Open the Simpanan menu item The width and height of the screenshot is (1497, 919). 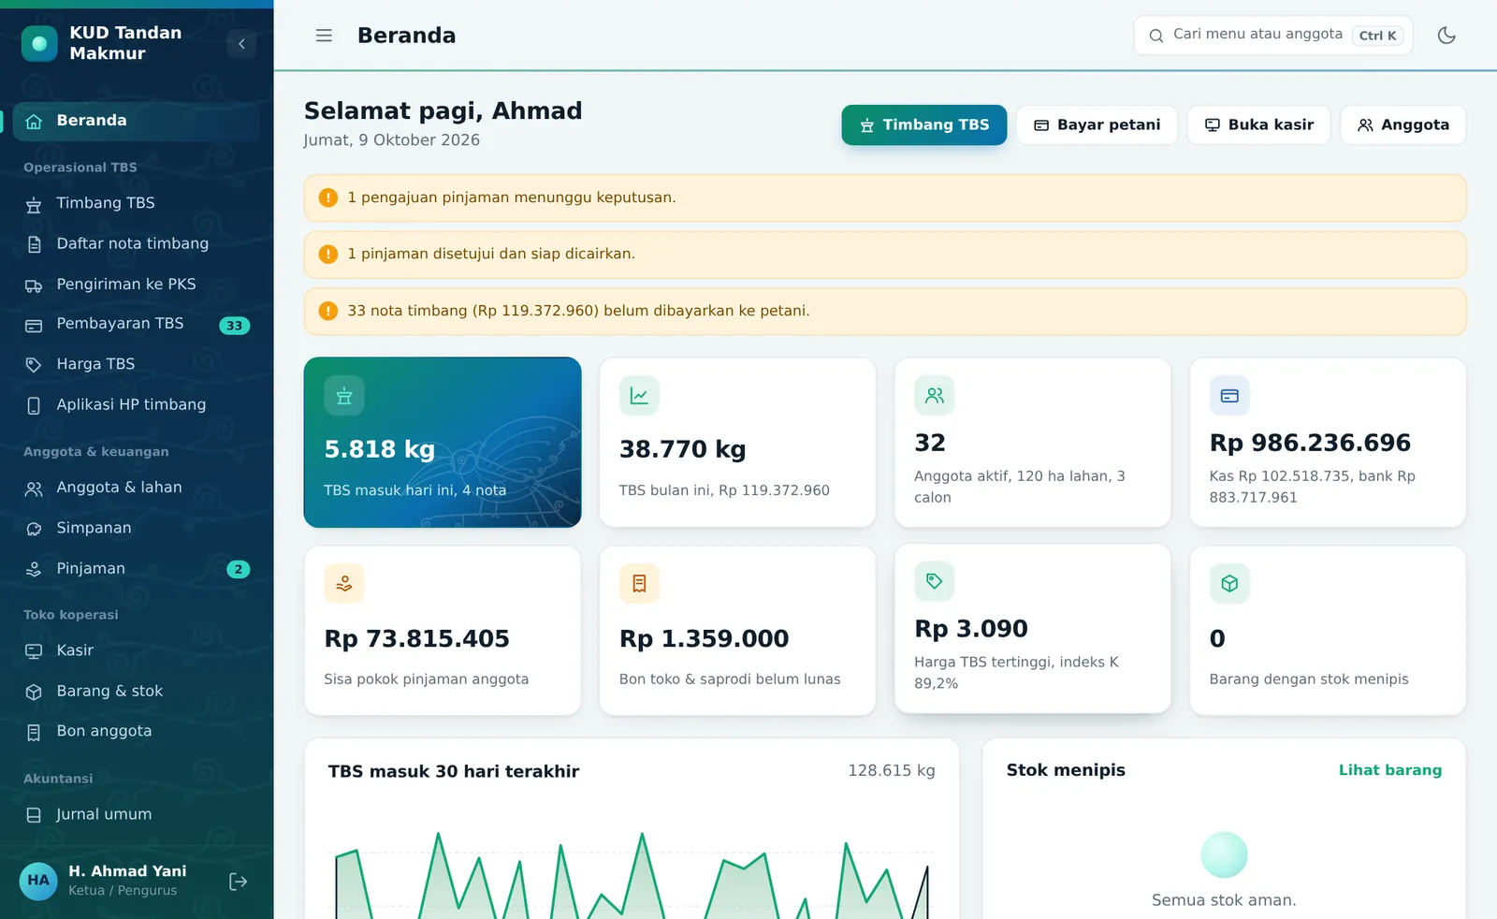(137, 528)
